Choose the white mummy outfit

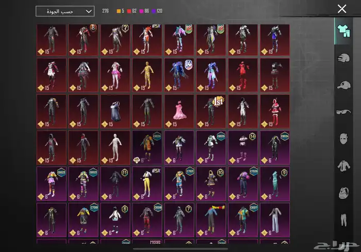click(x=114, y=147)
